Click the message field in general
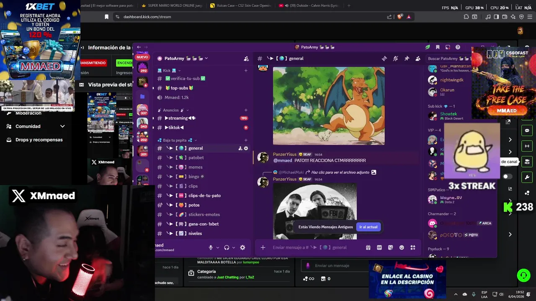 pos(316,247)
